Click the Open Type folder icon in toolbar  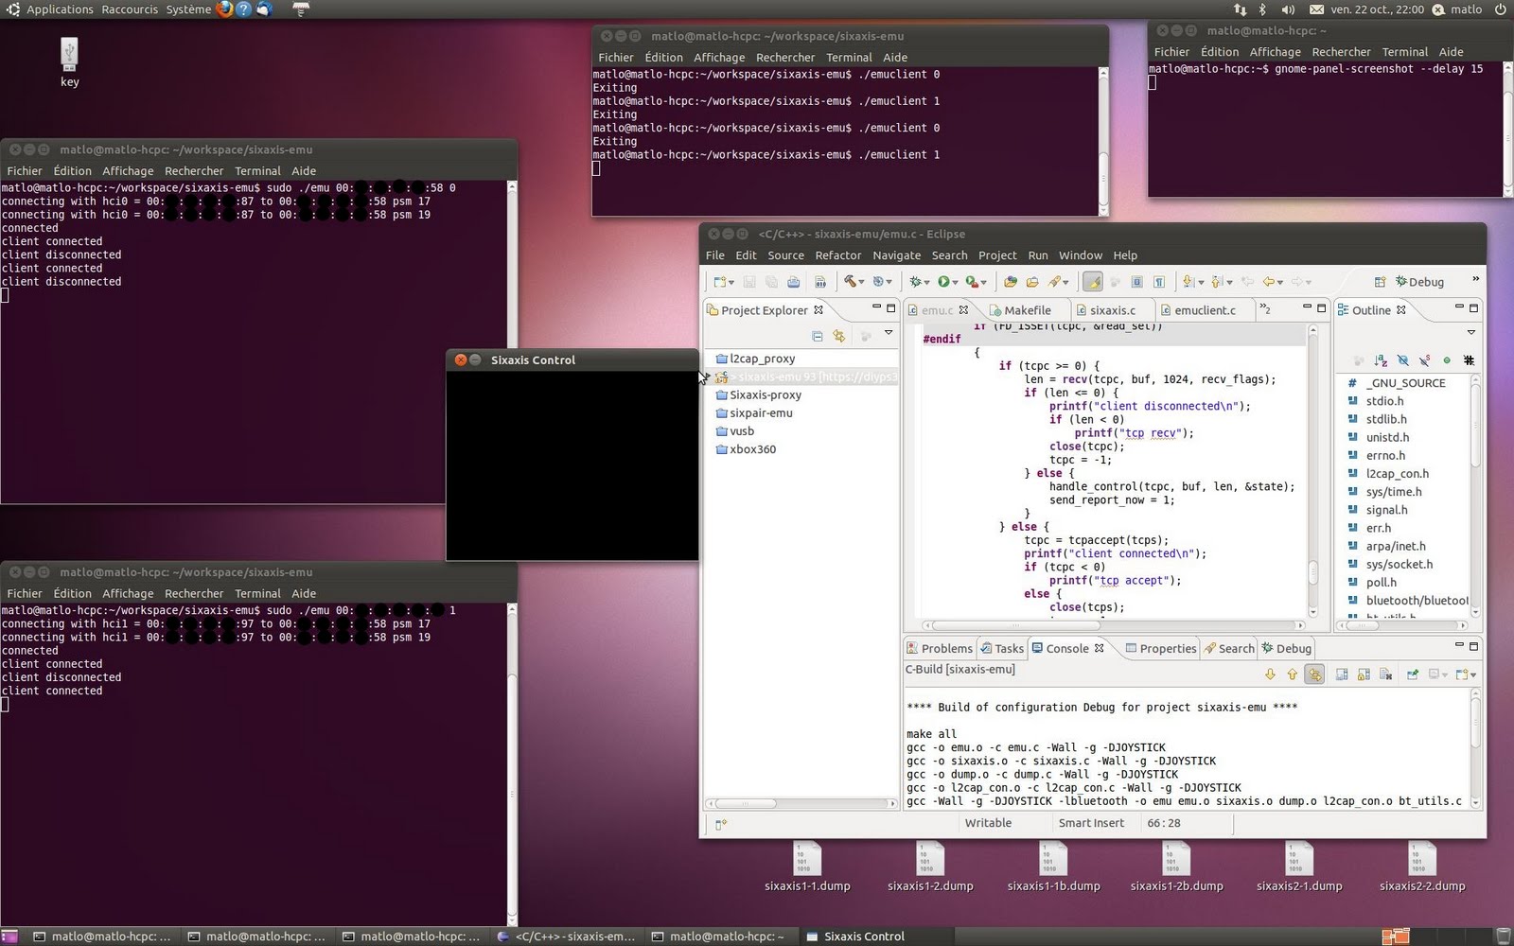[x=1010, y=282]
